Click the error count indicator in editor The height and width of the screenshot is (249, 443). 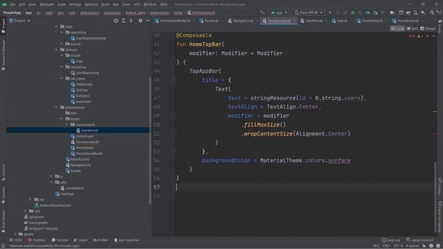[412, 36]
